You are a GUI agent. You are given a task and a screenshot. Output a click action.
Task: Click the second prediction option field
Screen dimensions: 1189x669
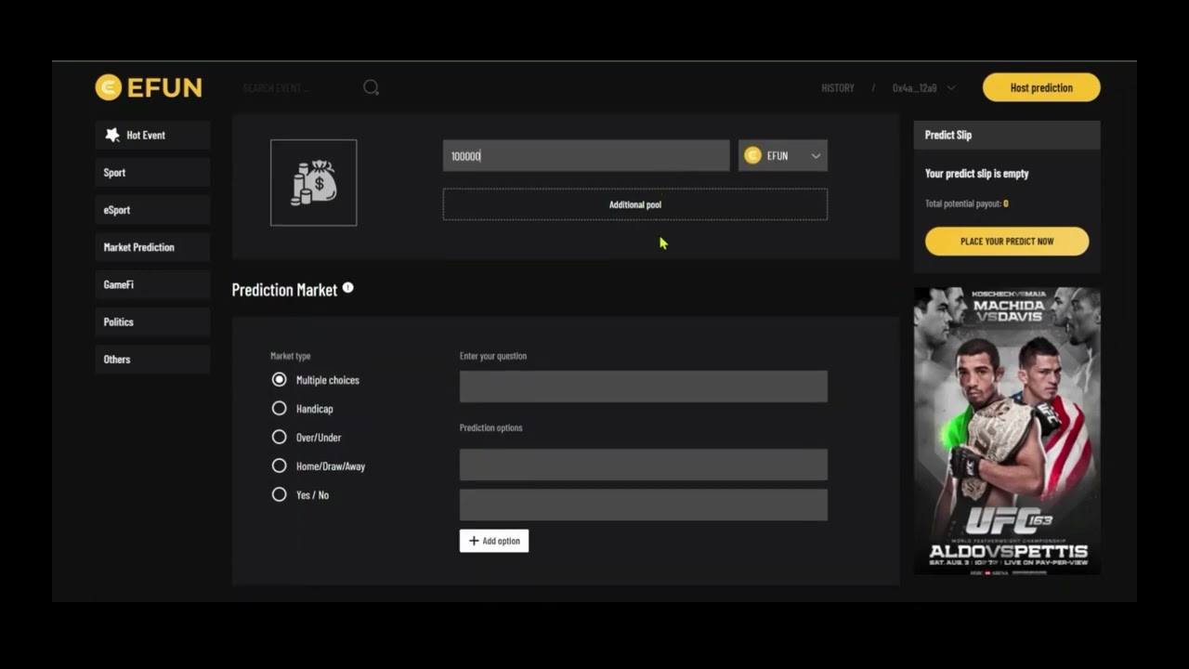pos(644,505)
